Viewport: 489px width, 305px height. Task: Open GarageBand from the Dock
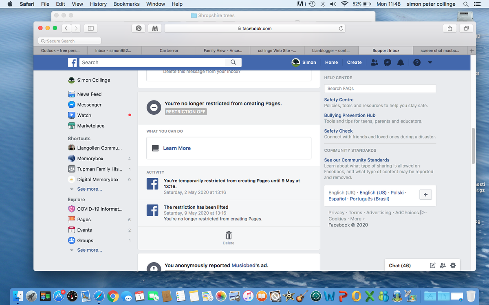pos(302,296)
